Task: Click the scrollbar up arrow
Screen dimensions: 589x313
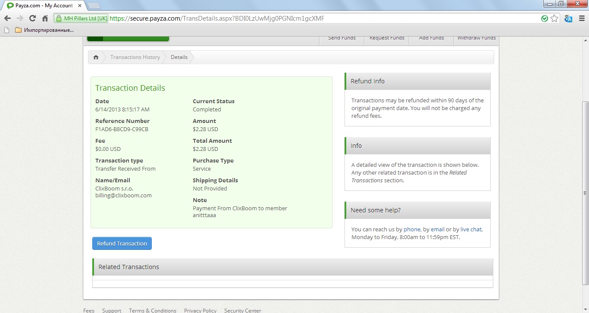Action: tap(585, 40)
